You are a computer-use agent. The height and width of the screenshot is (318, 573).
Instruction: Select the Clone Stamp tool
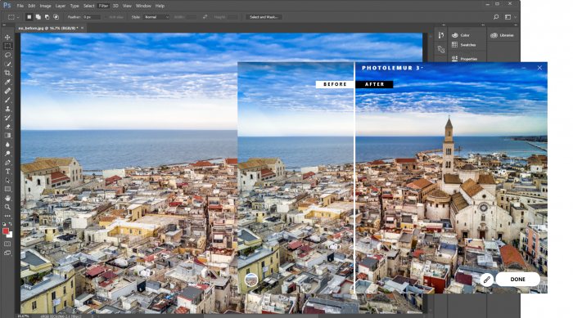tap(7, 109)
